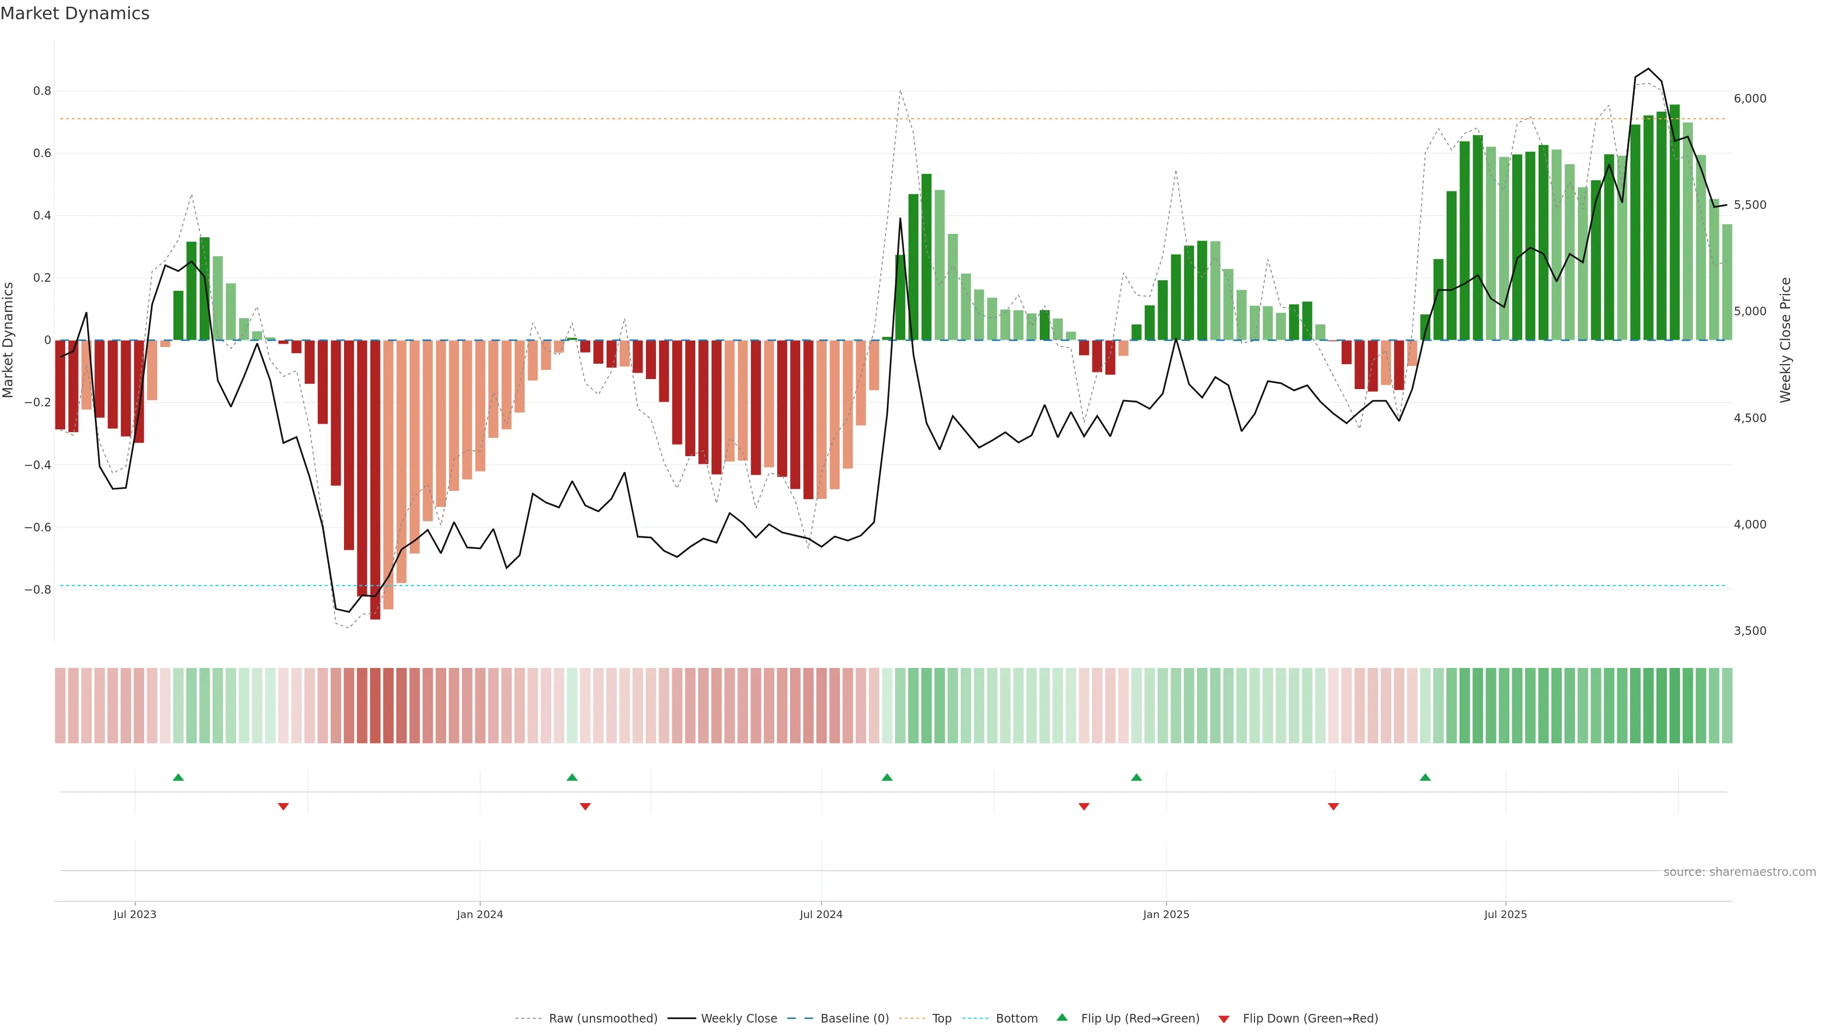Click the Market Dynamics chart title
1840x1035 pixels.
[75, 13]
